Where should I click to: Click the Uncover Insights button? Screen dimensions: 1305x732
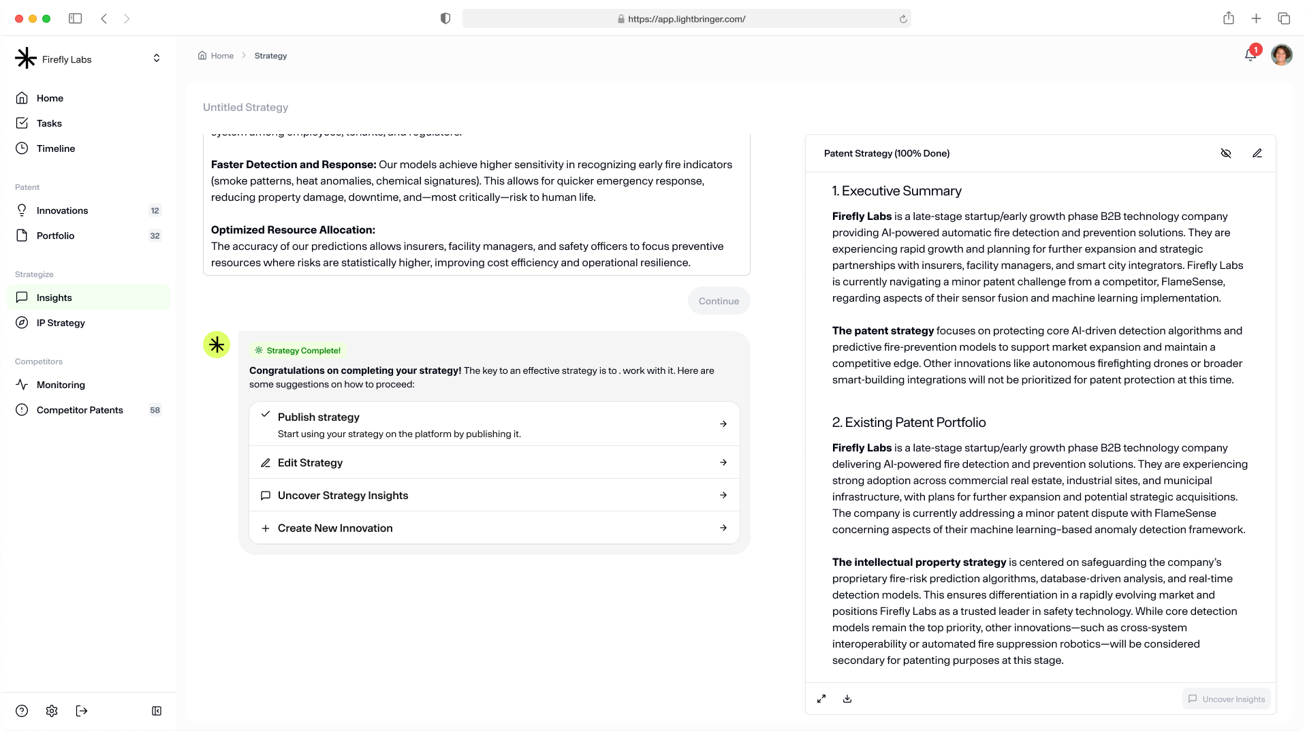point(1227,699)
